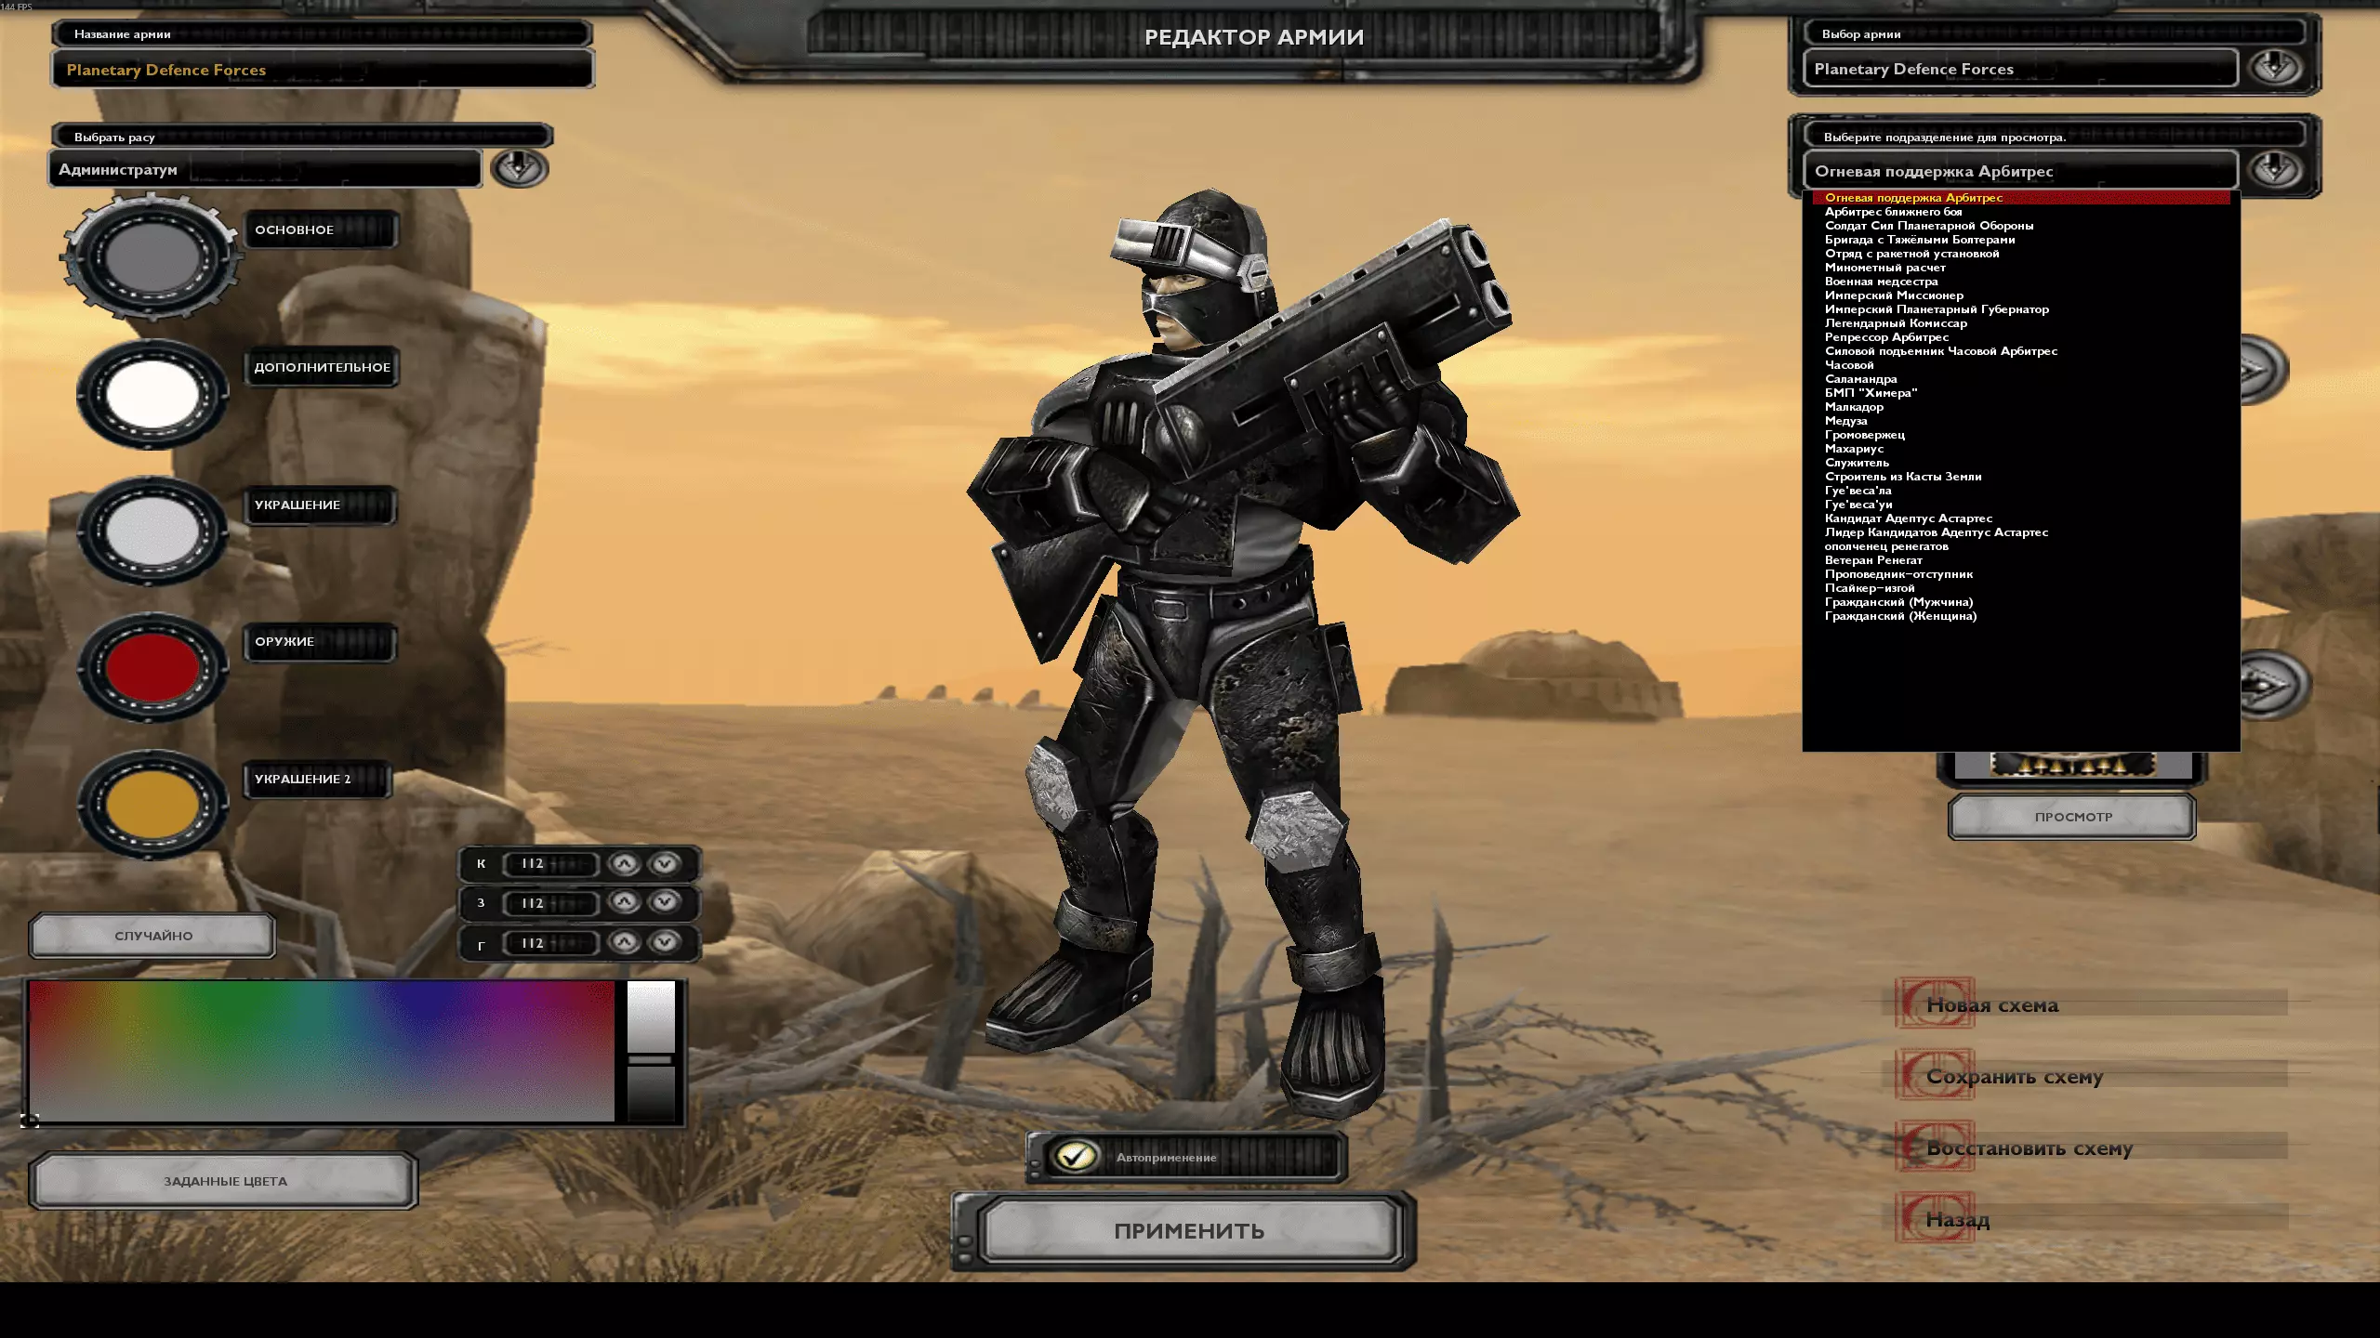Image resolution: width=2380 pixels, height=1338 pixels.
Task: Increase the З color value arrow
Action: pos(625,902)
